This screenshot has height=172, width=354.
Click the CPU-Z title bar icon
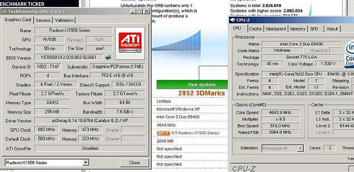coord(233,20)
